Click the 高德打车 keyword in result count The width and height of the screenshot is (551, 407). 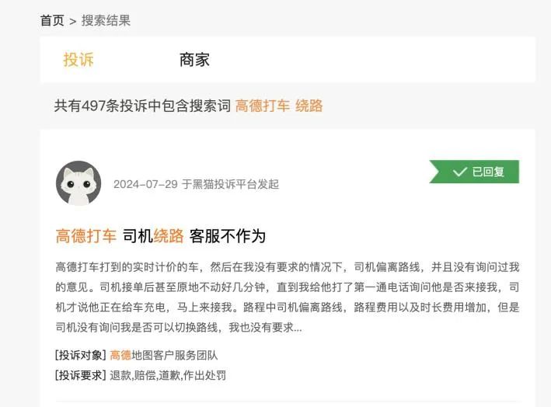pyautogui.click(x=262, y=106)
